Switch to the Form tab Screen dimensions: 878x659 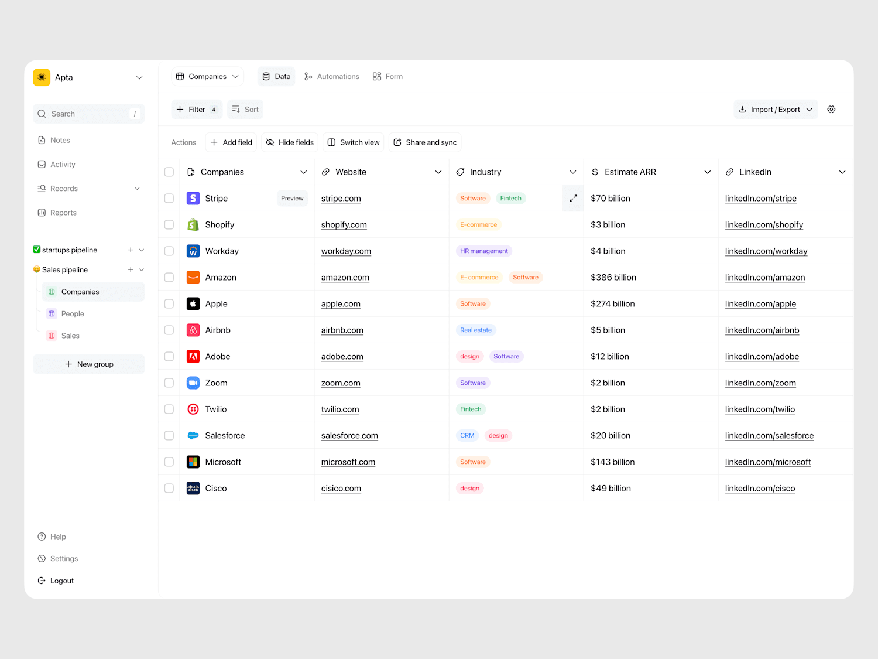pyautogui.click(x=387, y=77)
